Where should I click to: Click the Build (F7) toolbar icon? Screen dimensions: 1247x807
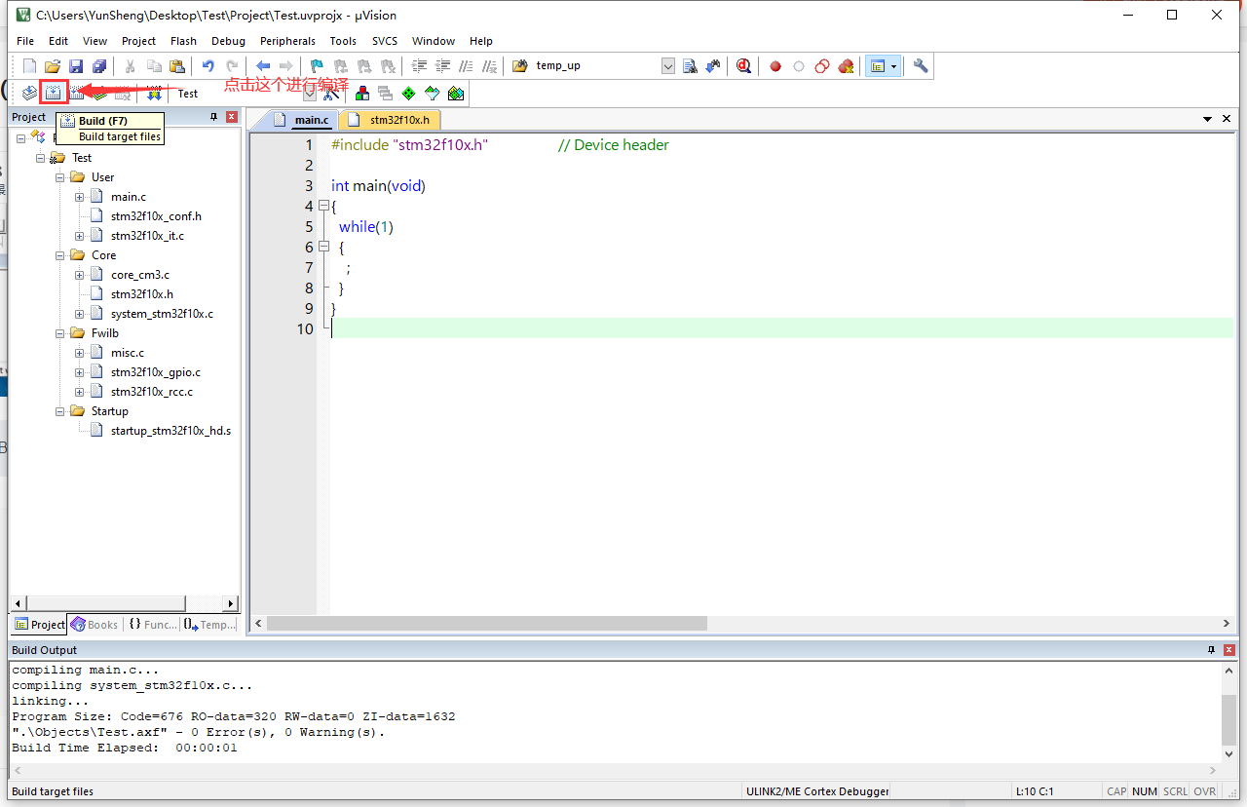pyautogui.click(x=54, y=94)
